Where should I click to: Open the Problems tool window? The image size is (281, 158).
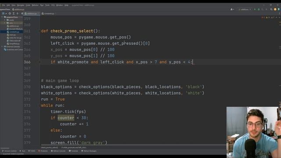43,151
